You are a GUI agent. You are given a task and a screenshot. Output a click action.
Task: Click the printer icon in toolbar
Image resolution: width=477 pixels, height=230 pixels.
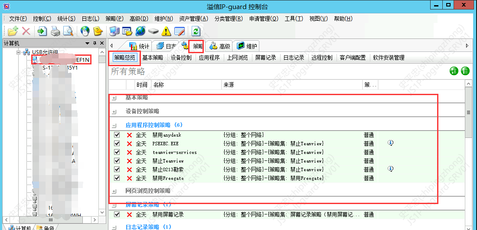coord(56,31)
